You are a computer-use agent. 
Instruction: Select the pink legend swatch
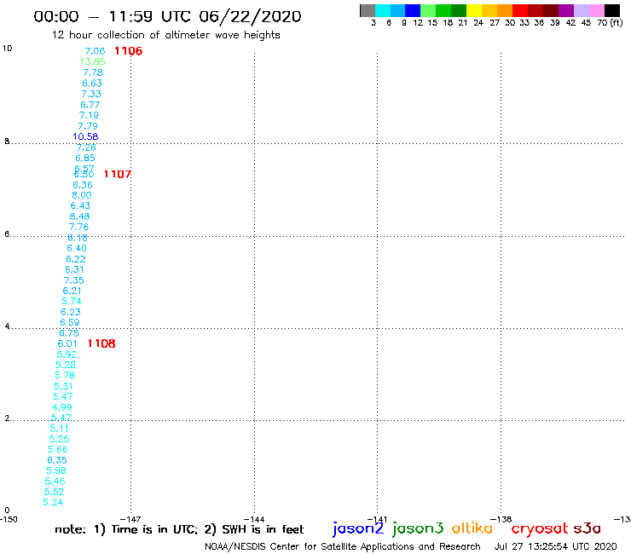pos(596,10)
